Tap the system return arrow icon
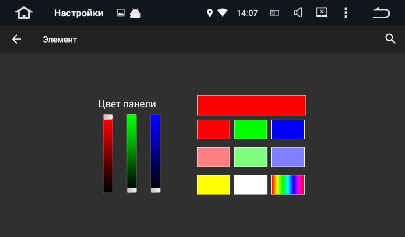This screenshot has width=405, height=237. point(381,13)
